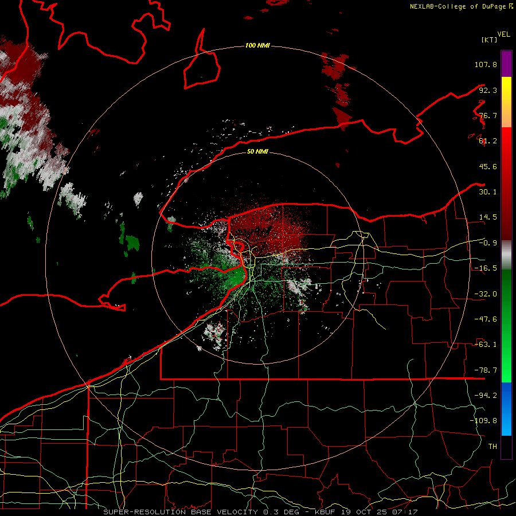
Task: Click the -63.1 velocity scale value
Action: pyautogui.click(x=486, y=345)
